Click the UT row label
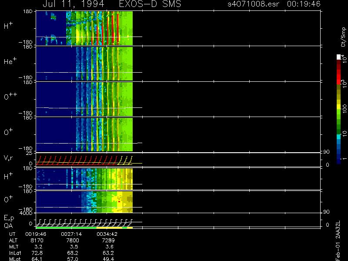 pyautogui.click(x=12, y=234)
